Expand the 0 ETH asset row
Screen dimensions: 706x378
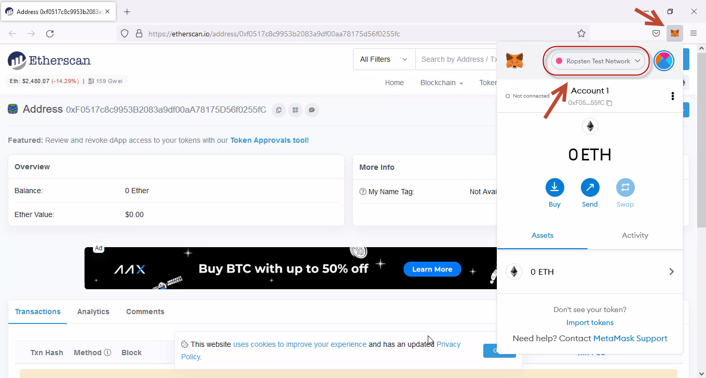point(590,272)
